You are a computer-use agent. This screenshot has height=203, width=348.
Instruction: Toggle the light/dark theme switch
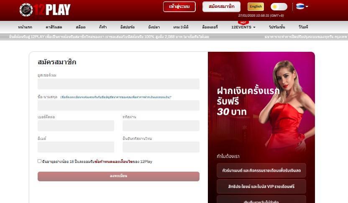tap(279, 7)
